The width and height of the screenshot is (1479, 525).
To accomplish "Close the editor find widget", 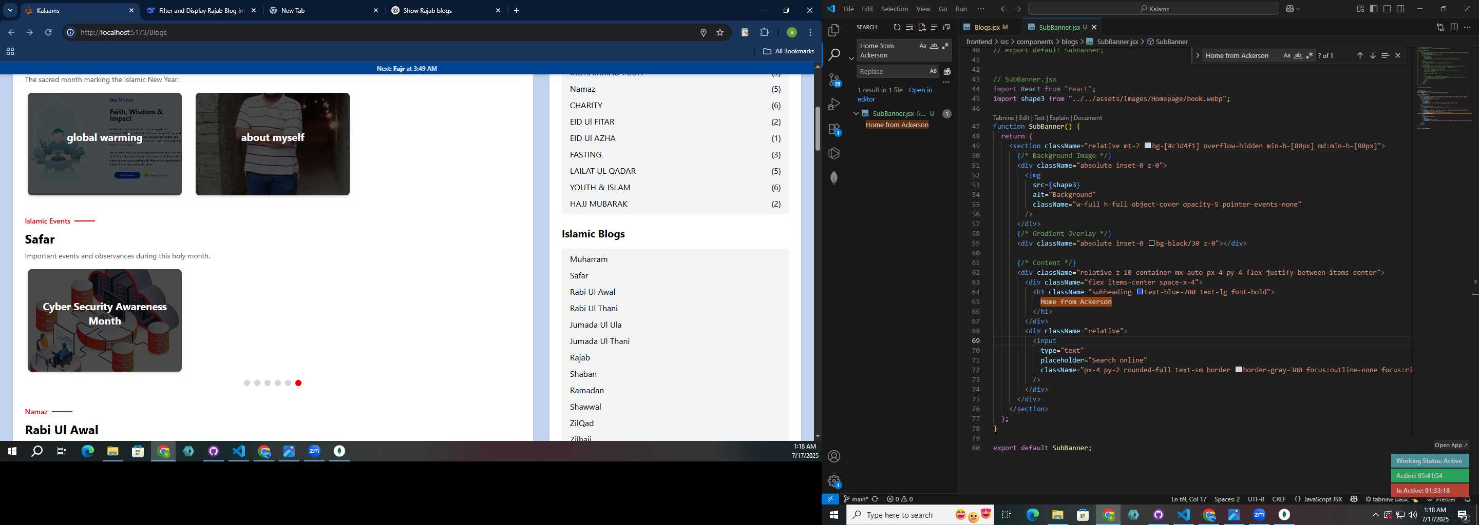I will 1397,55.
